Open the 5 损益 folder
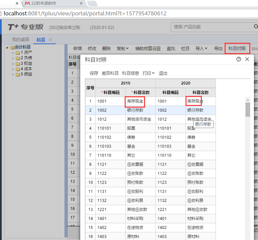The width and height of the screenshot is (258, 240). pyautogui.click(x=24, y=74)
